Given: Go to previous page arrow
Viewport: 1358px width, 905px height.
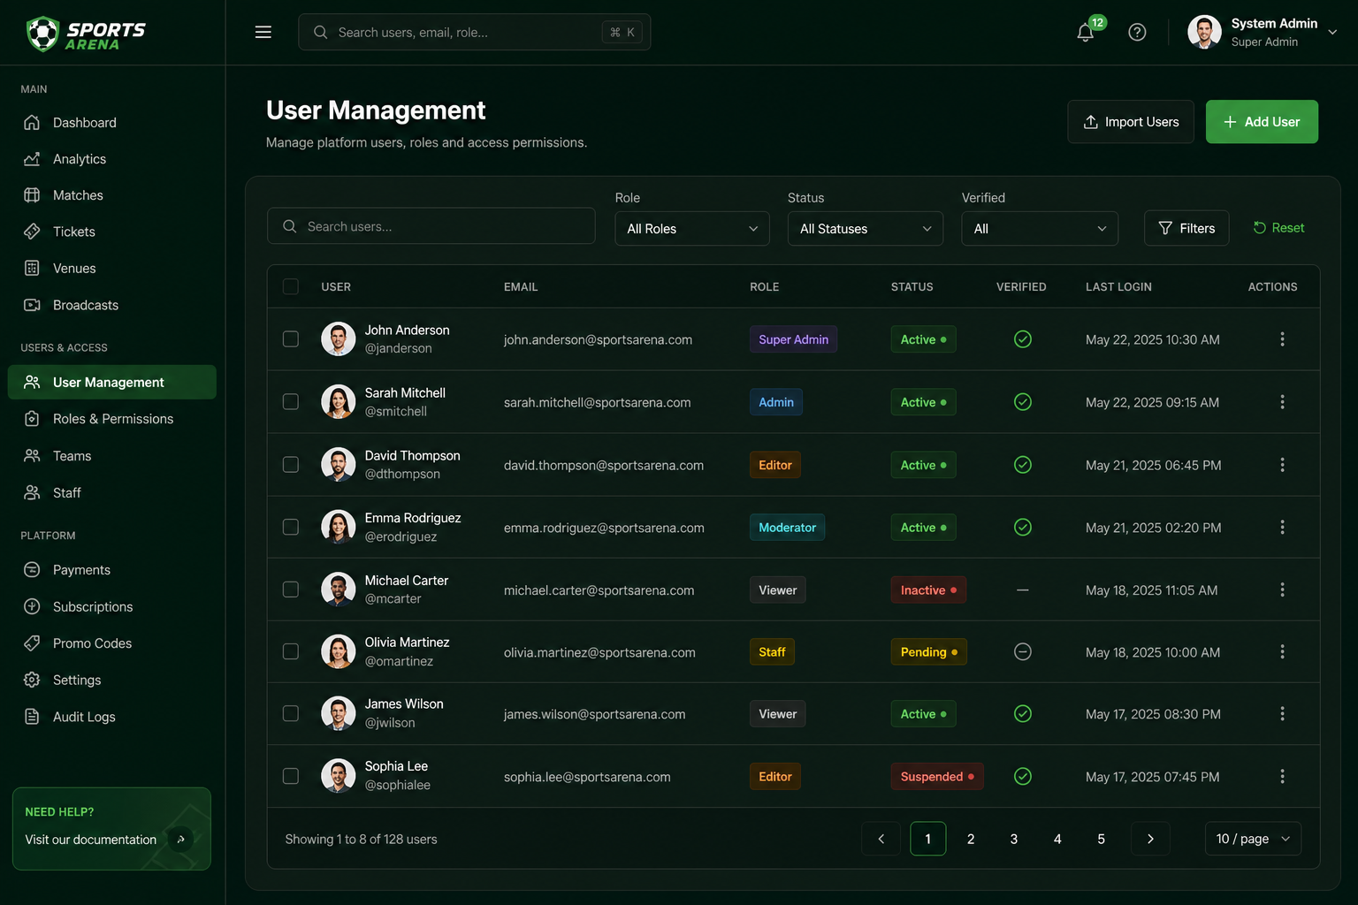Looking at the screenshot, I should (x=881, y=839).
